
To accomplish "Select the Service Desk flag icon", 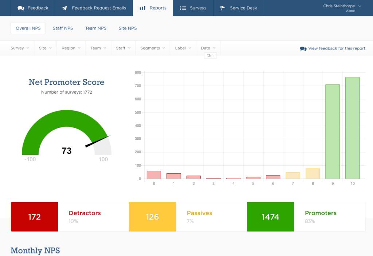I will click(x=222, y=8).
